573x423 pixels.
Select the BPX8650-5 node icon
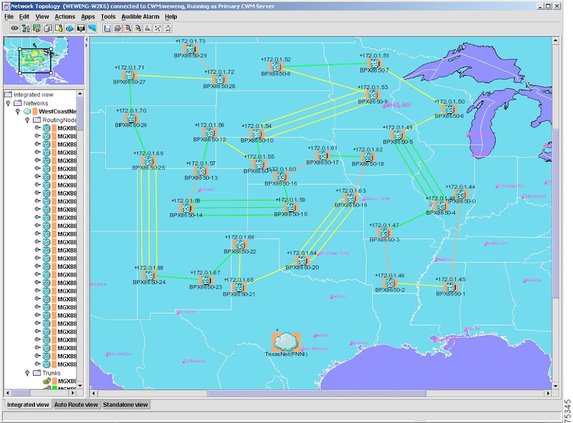398,135
